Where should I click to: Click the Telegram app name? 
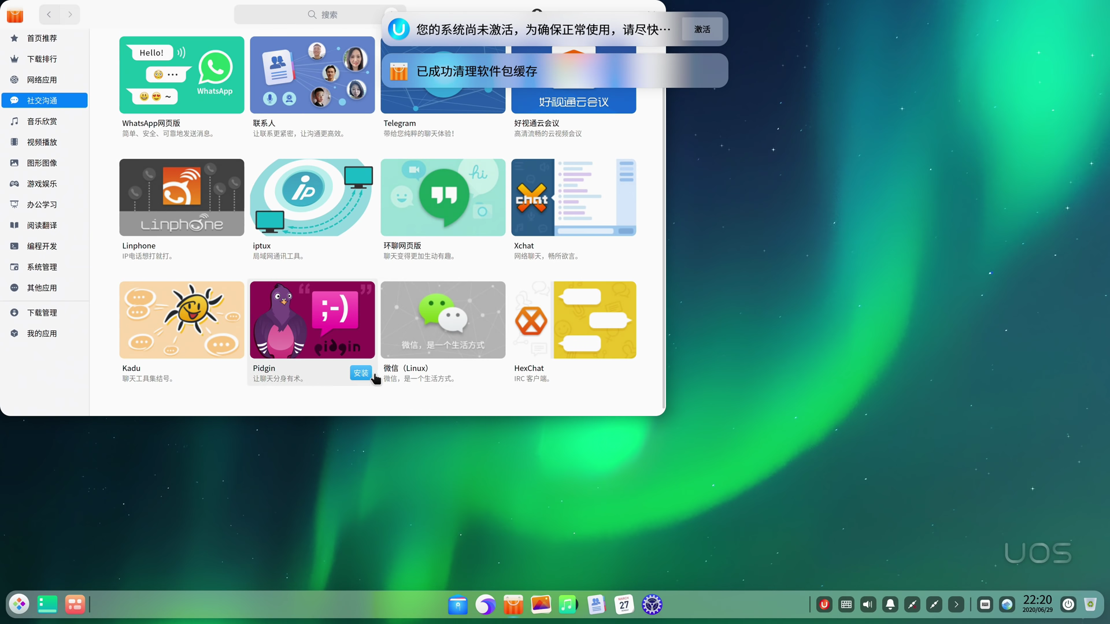pos(399,123)
